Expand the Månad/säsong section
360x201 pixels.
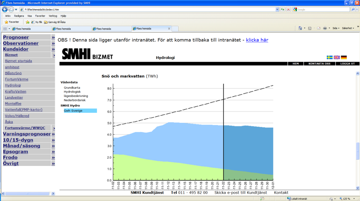(x=53, y=146)
